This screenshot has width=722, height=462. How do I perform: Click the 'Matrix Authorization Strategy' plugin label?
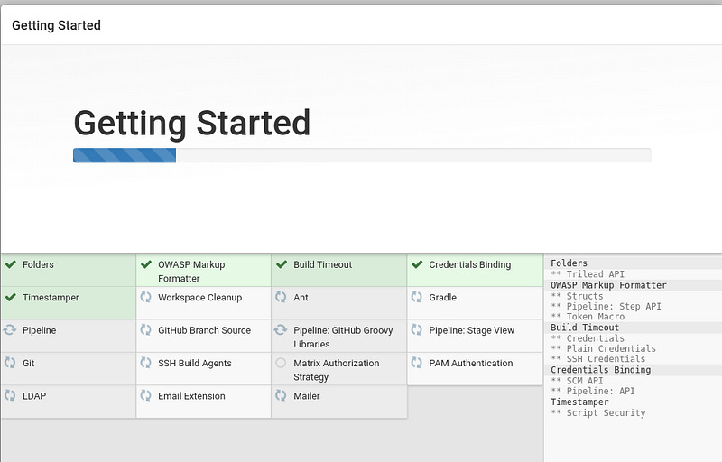(x=336, y=369)
